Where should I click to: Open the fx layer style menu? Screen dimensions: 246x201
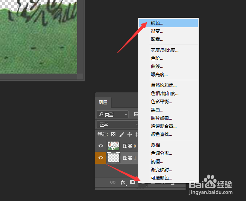point(123,182)
